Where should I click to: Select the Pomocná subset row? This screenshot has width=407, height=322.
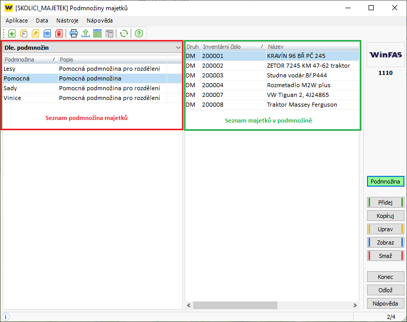tap(92, 78)
